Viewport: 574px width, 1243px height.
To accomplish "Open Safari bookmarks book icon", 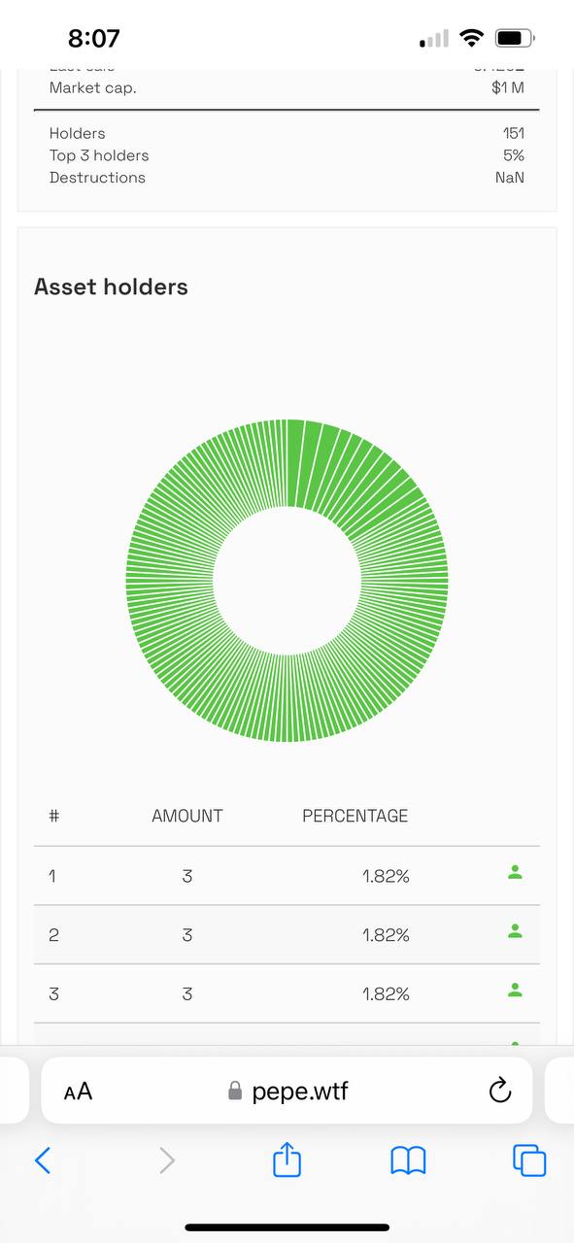I will coord(408,1160).
